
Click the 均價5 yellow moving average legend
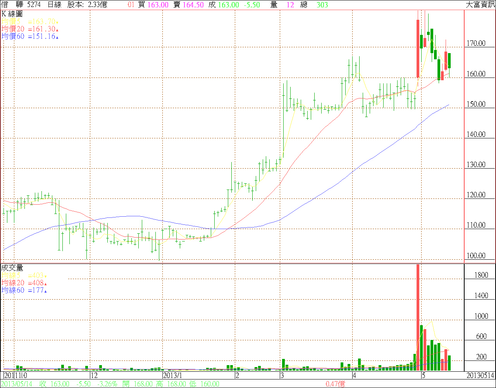30,22
